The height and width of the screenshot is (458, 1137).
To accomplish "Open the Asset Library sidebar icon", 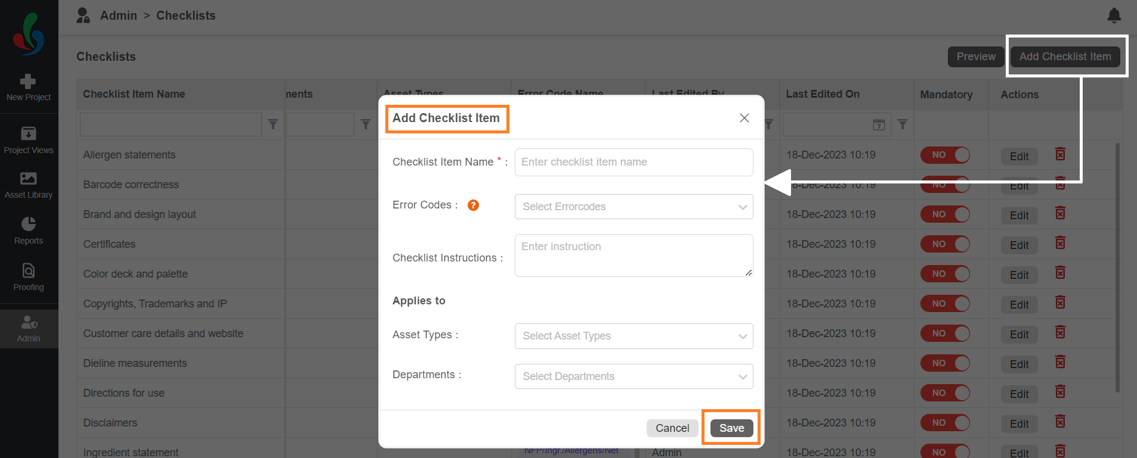I will tap(29, 178).
